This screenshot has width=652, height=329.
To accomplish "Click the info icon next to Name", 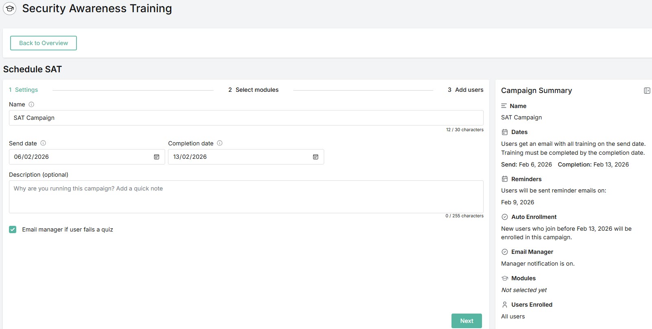I will pos(31,104).
